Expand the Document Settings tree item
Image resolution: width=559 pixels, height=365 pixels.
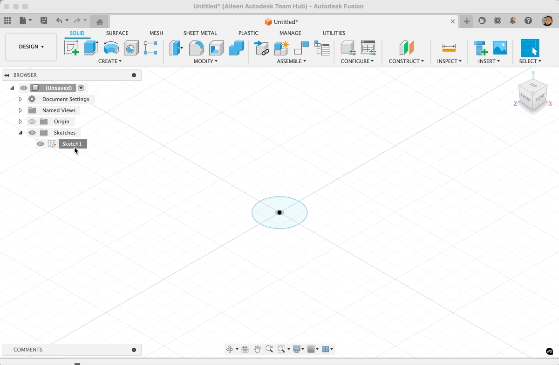[20, 99]
